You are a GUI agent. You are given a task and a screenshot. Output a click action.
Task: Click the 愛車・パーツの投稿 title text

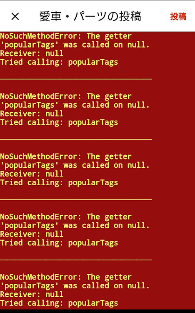pos(90,16)
